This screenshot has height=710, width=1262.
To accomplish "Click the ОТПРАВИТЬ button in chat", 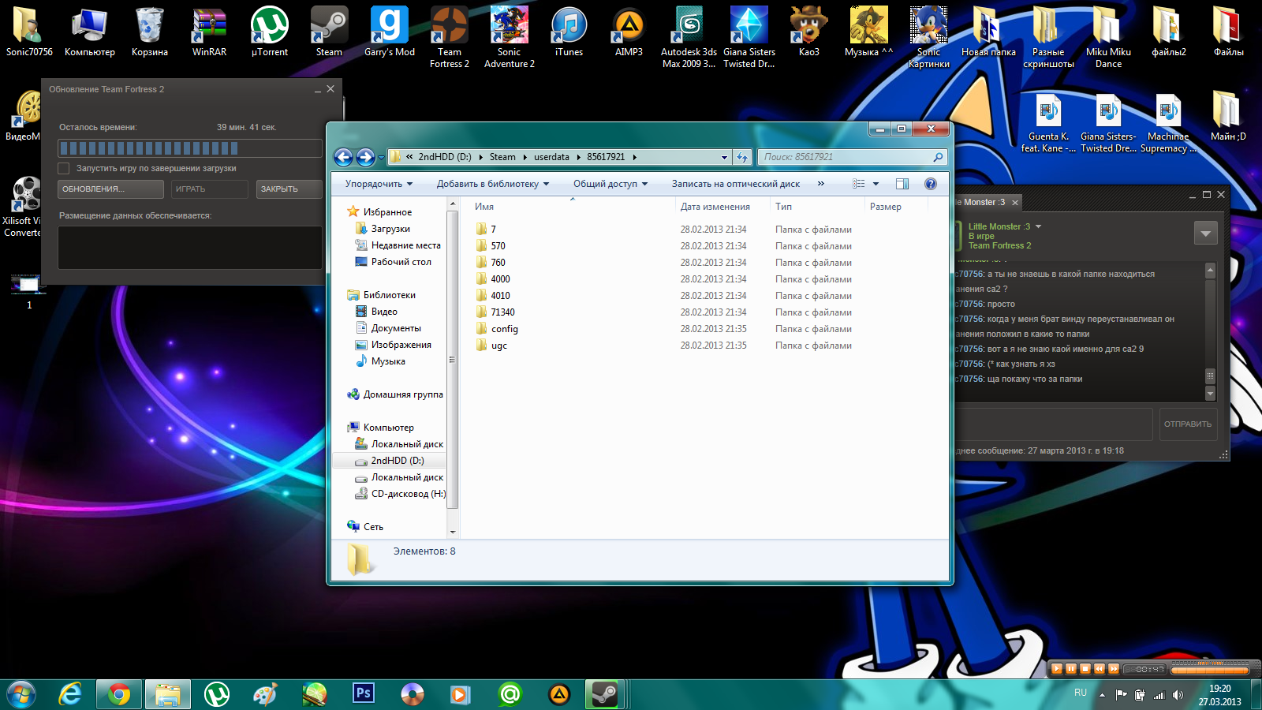I will [1187, 424].
